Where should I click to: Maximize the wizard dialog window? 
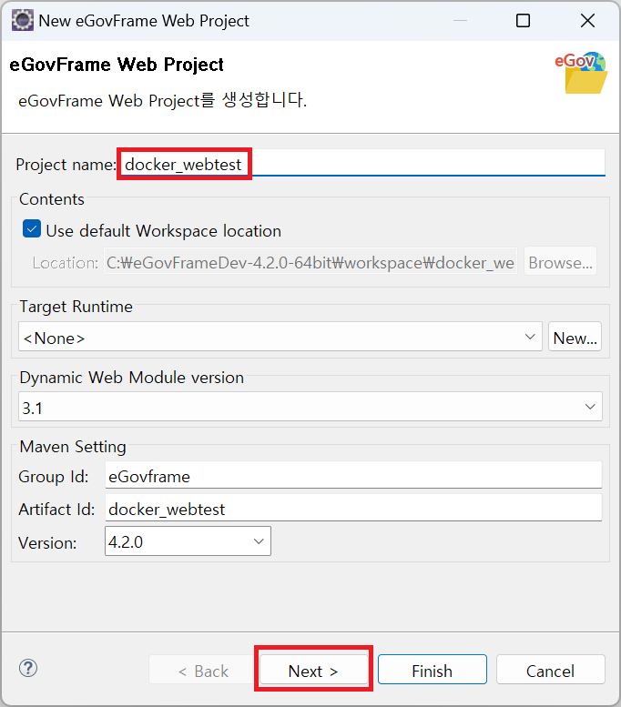click(523, 20)
